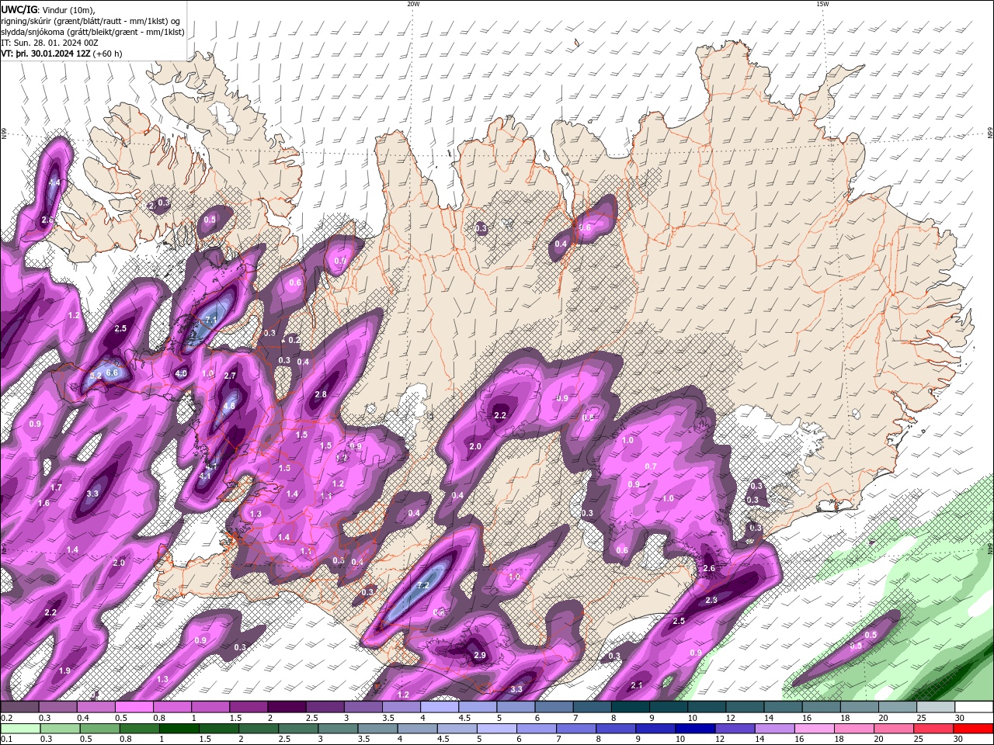Image resolution: width=994 pixels, height=745 pixels.
Task: Select the dark navy rain swatch between 10 and 12
Action: tap(694, 729)
